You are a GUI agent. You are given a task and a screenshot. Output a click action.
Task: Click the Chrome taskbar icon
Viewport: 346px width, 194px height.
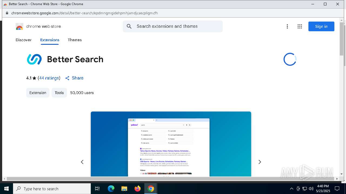[151, 189]
